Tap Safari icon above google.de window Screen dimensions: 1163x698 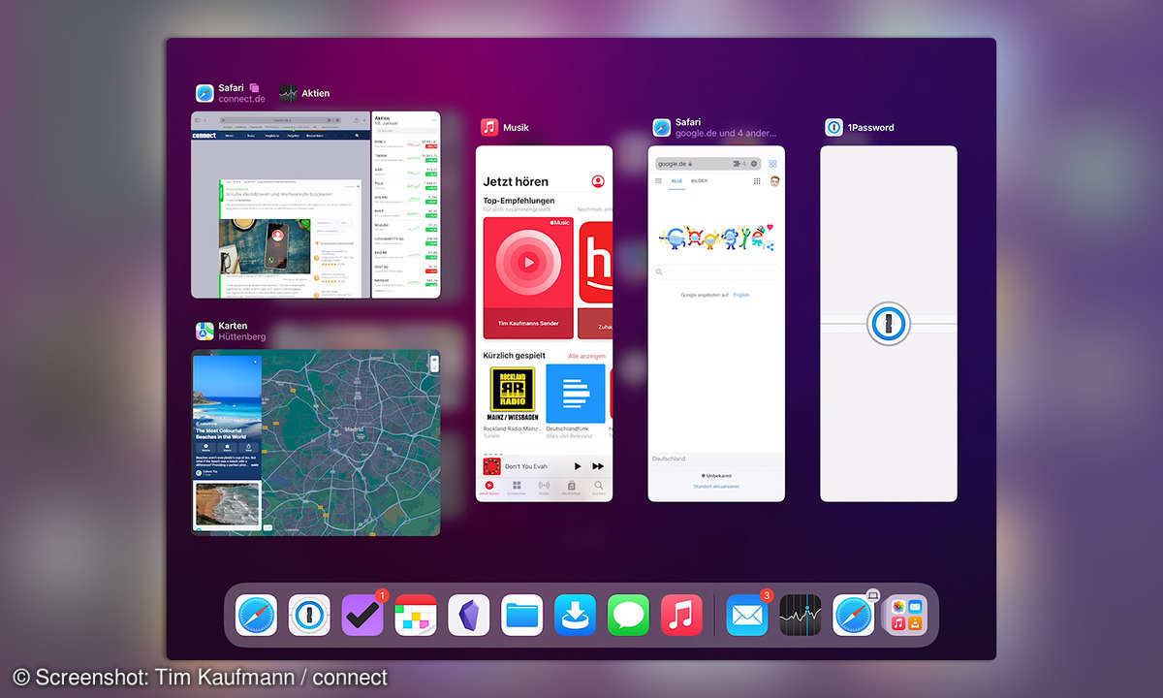[x=662, y=127]
